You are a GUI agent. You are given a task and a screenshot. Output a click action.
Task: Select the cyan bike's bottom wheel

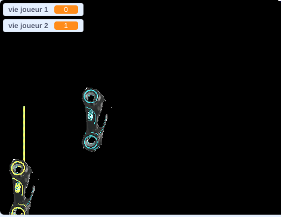[91, 142]
